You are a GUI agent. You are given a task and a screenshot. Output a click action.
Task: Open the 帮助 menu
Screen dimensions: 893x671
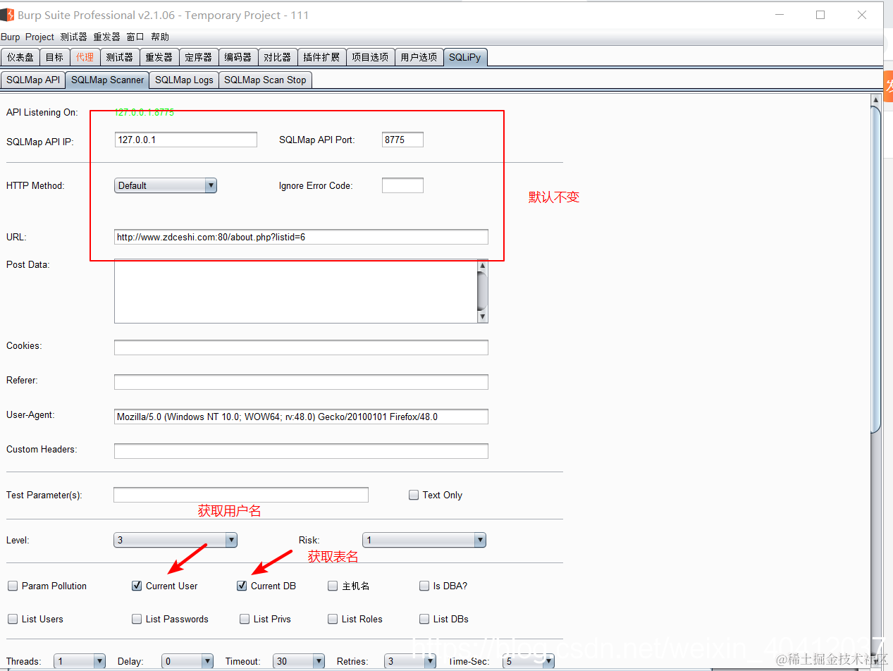click(x=160, y=37)
